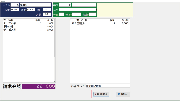Select the テーブル料 row in sales list
Screen dimensions: 180x101
[x=28, y=23]
